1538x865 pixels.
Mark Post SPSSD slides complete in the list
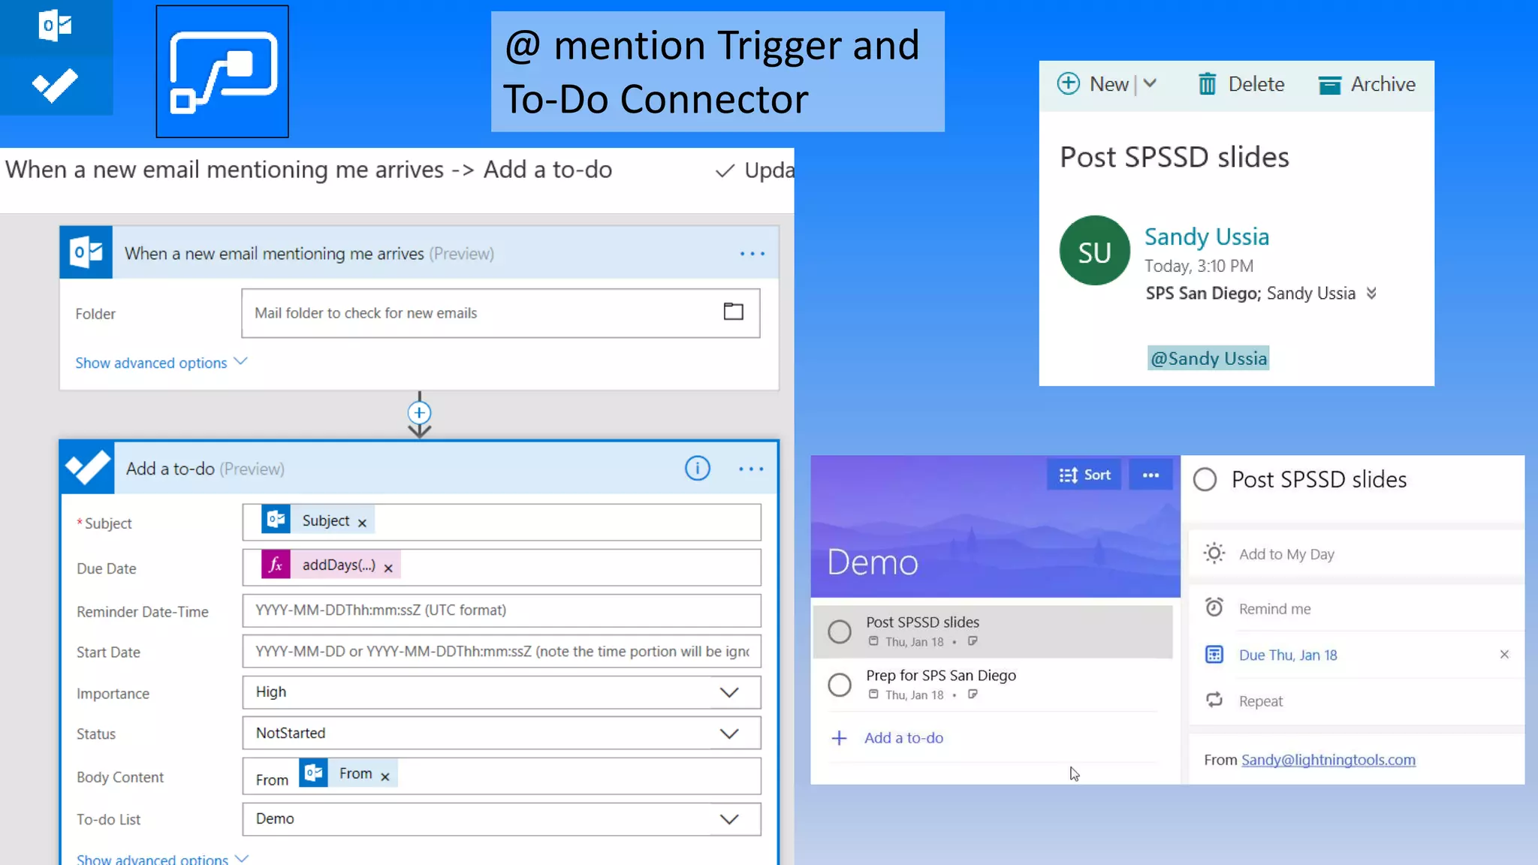pyautogui.click(x=839, y=631)
